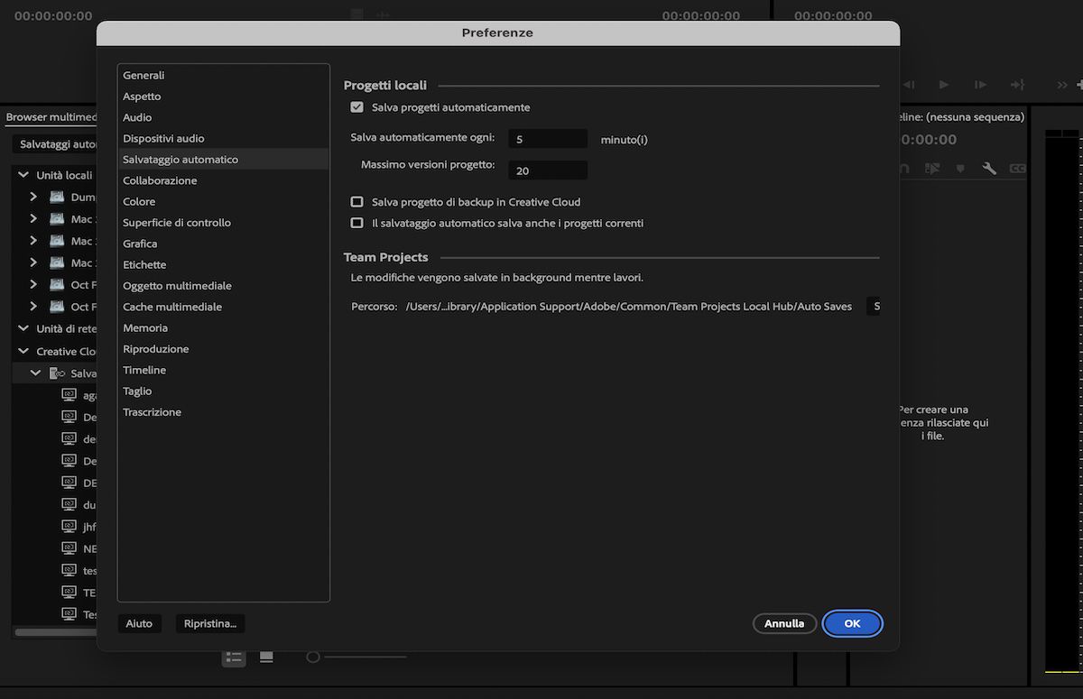
Task: Click the timeline panel timecode display
Action: [928, 140]
